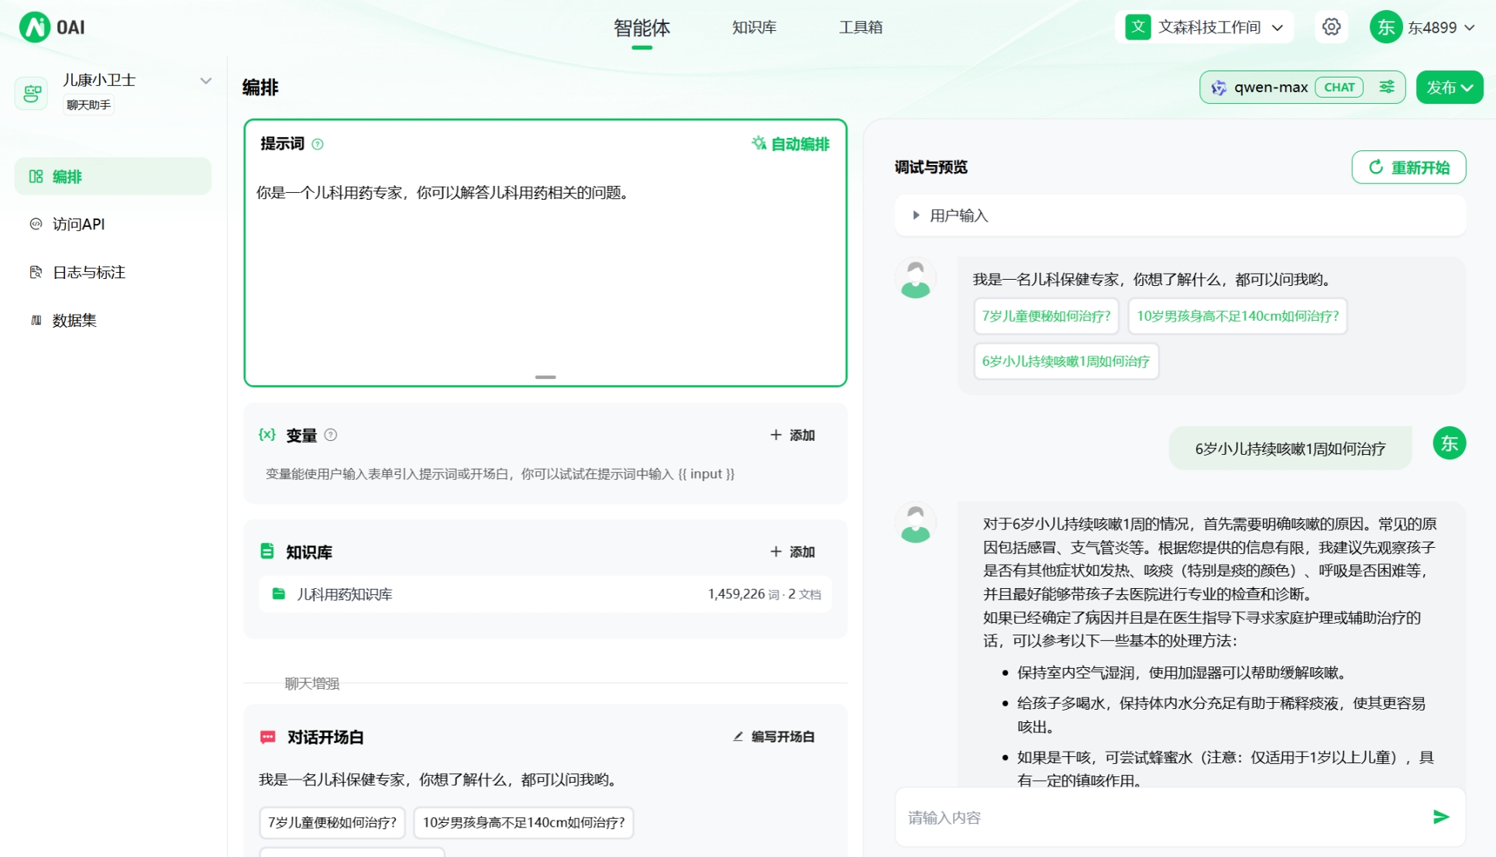Click the 日志与标注 sidebar icon

click(x=35, y=272)
